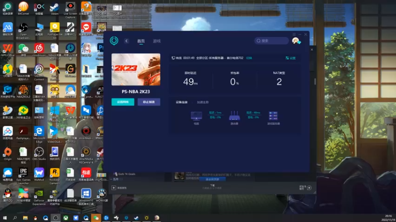Open the Open Broadcaster desktop shortcut
The width and height of the screenshot is (396, 222).
(23, 31)
